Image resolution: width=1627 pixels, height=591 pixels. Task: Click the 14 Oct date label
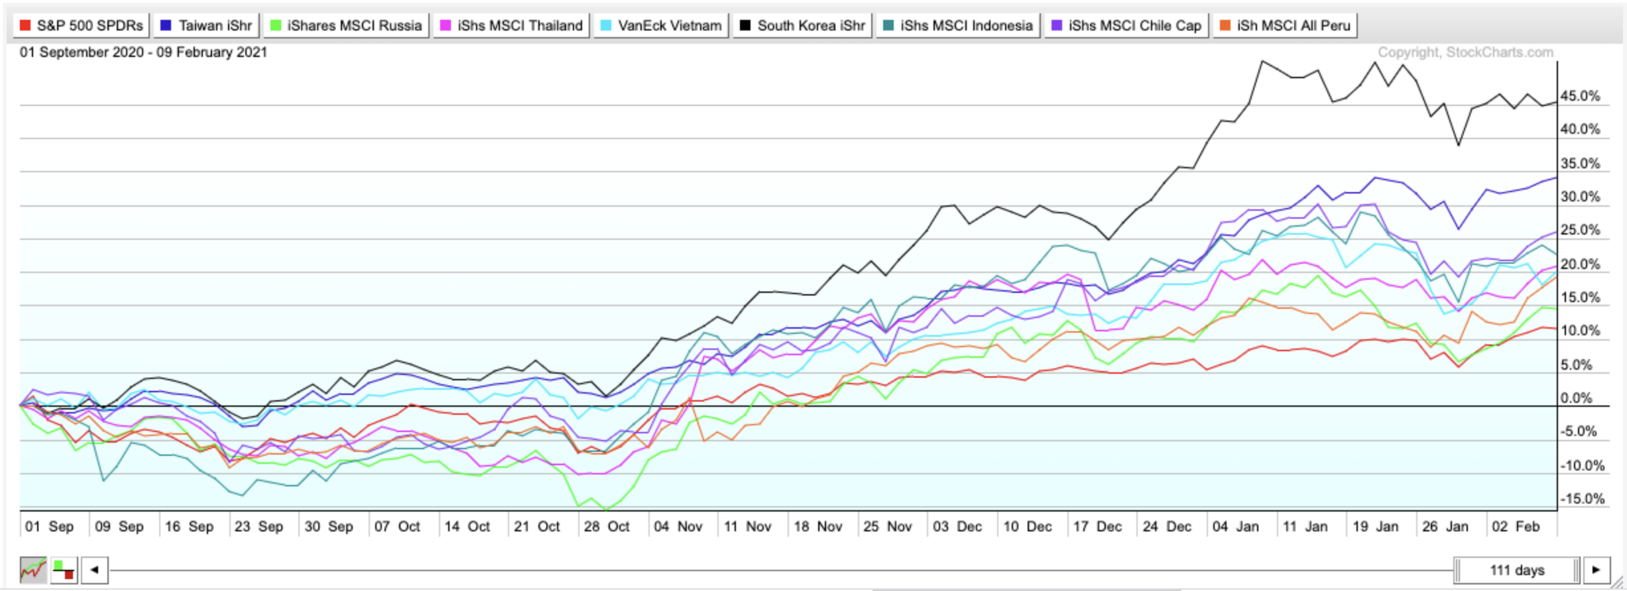pos(467,527)
